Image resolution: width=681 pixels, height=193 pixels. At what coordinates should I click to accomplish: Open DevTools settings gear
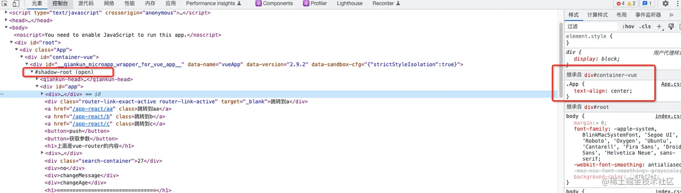(665, 4)
